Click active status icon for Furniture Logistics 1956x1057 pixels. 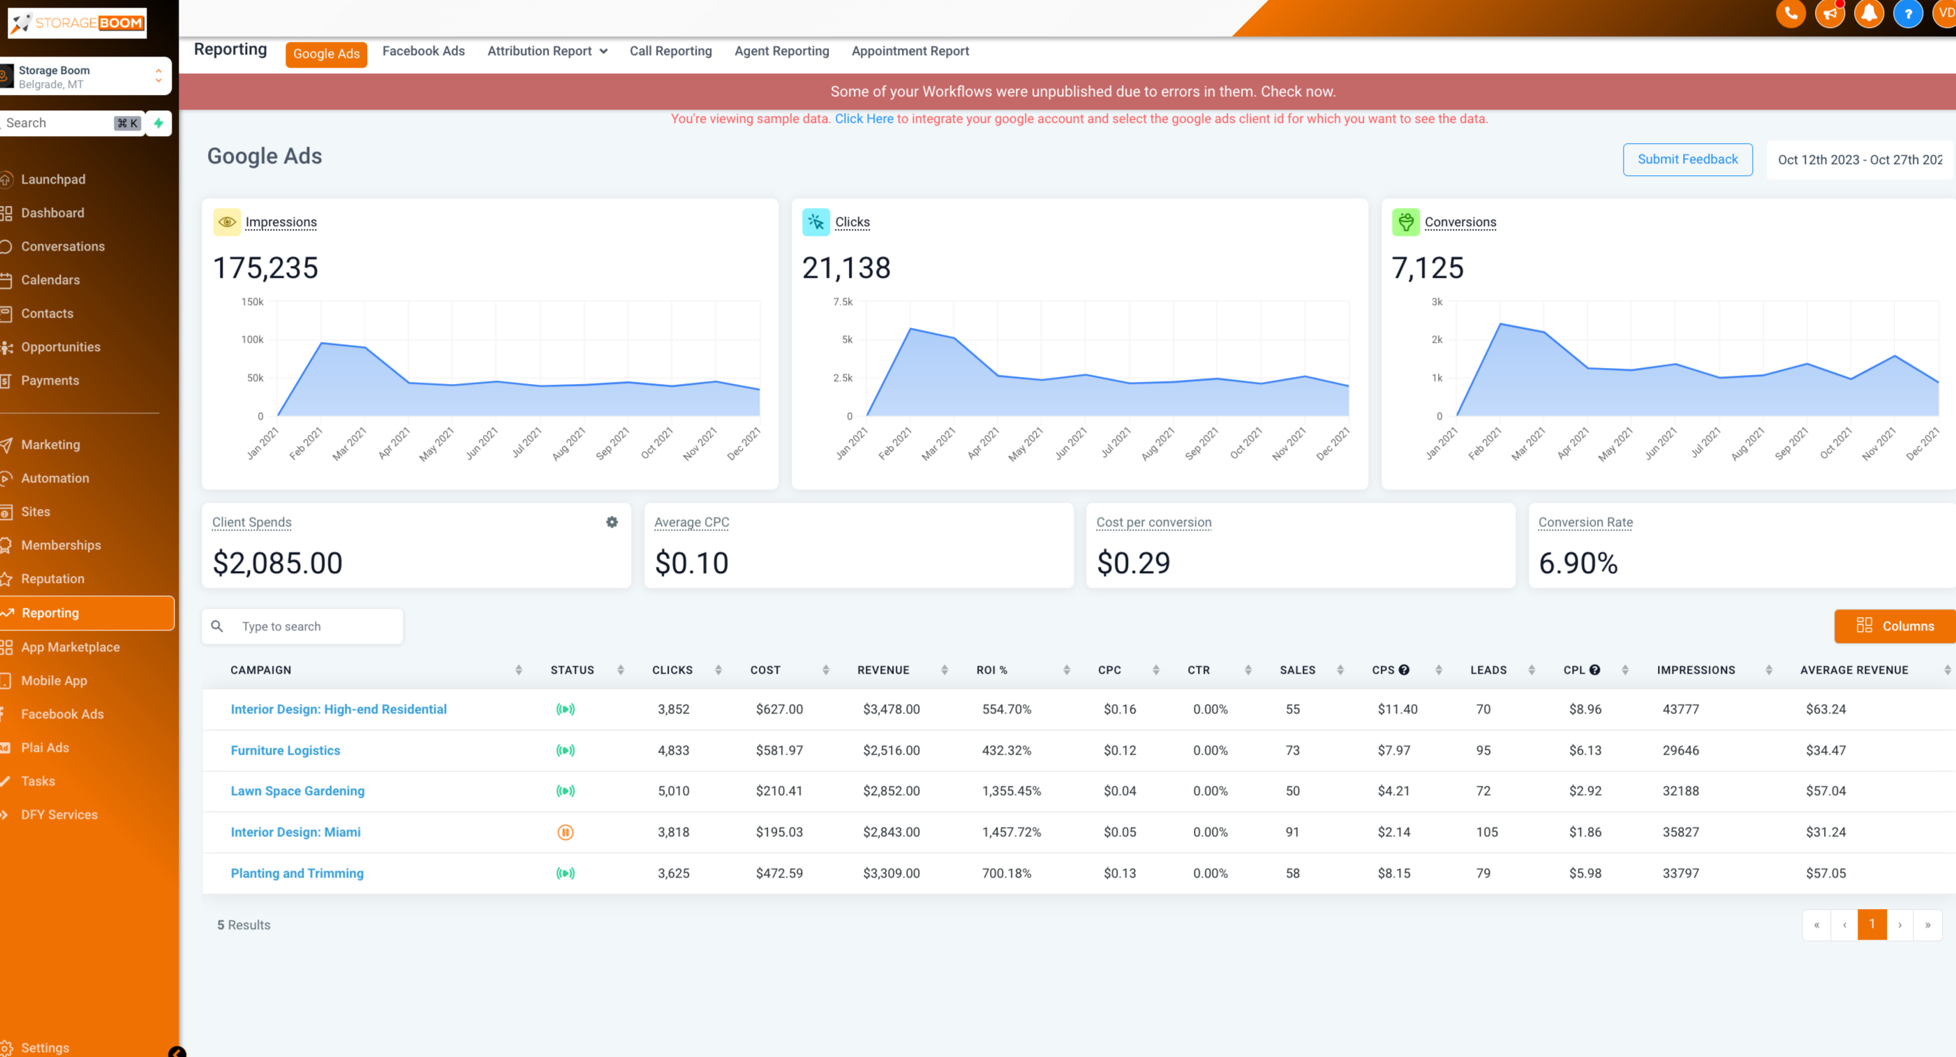565,751
